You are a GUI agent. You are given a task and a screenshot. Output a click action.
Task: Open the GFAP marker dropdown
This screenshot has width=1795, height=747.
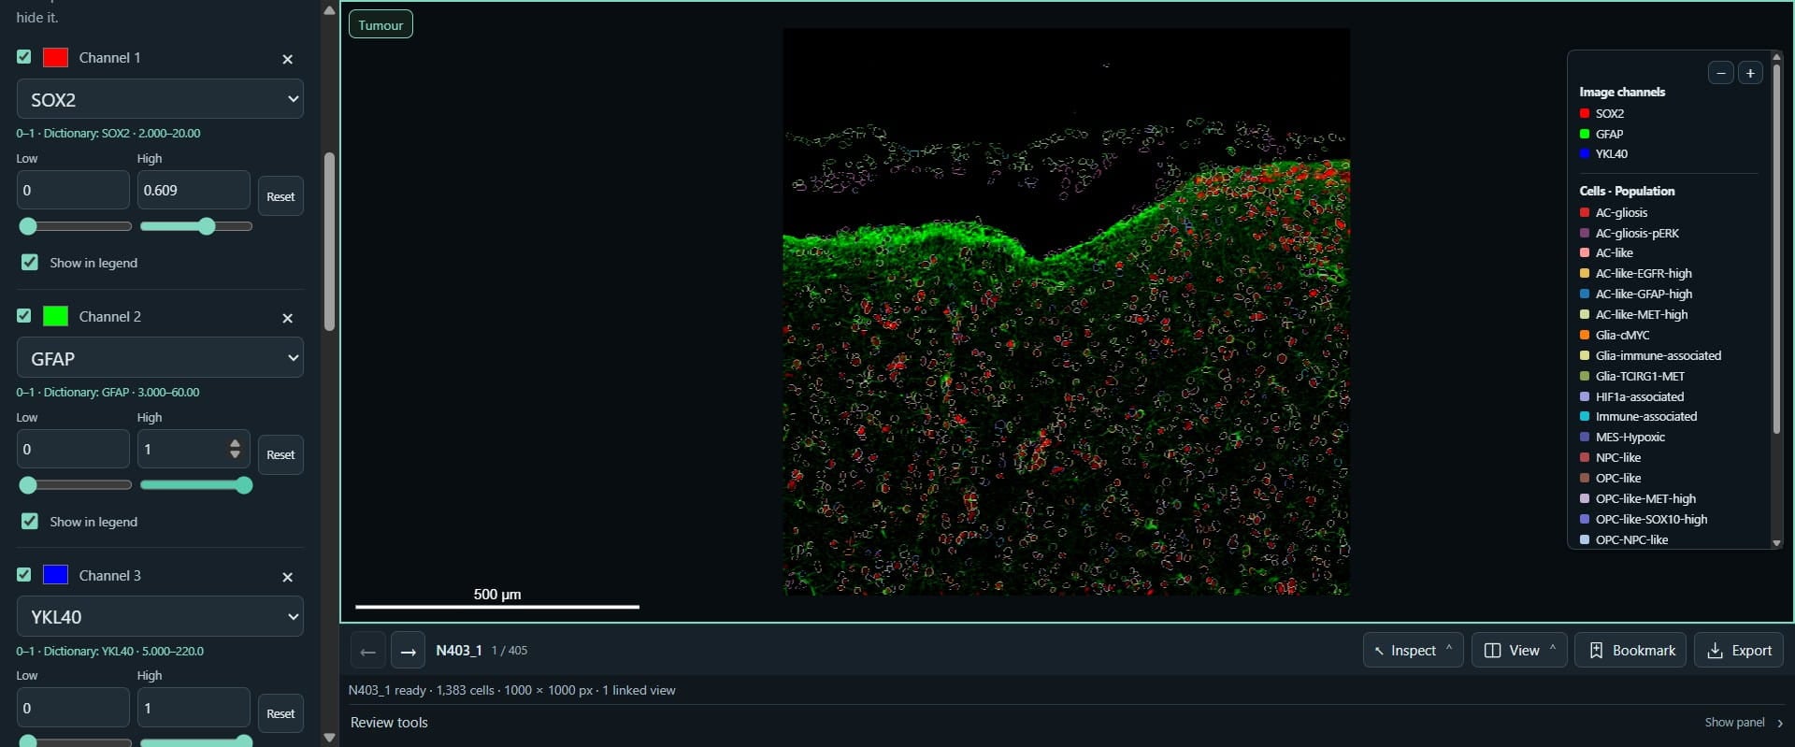[x=160, y=358]
